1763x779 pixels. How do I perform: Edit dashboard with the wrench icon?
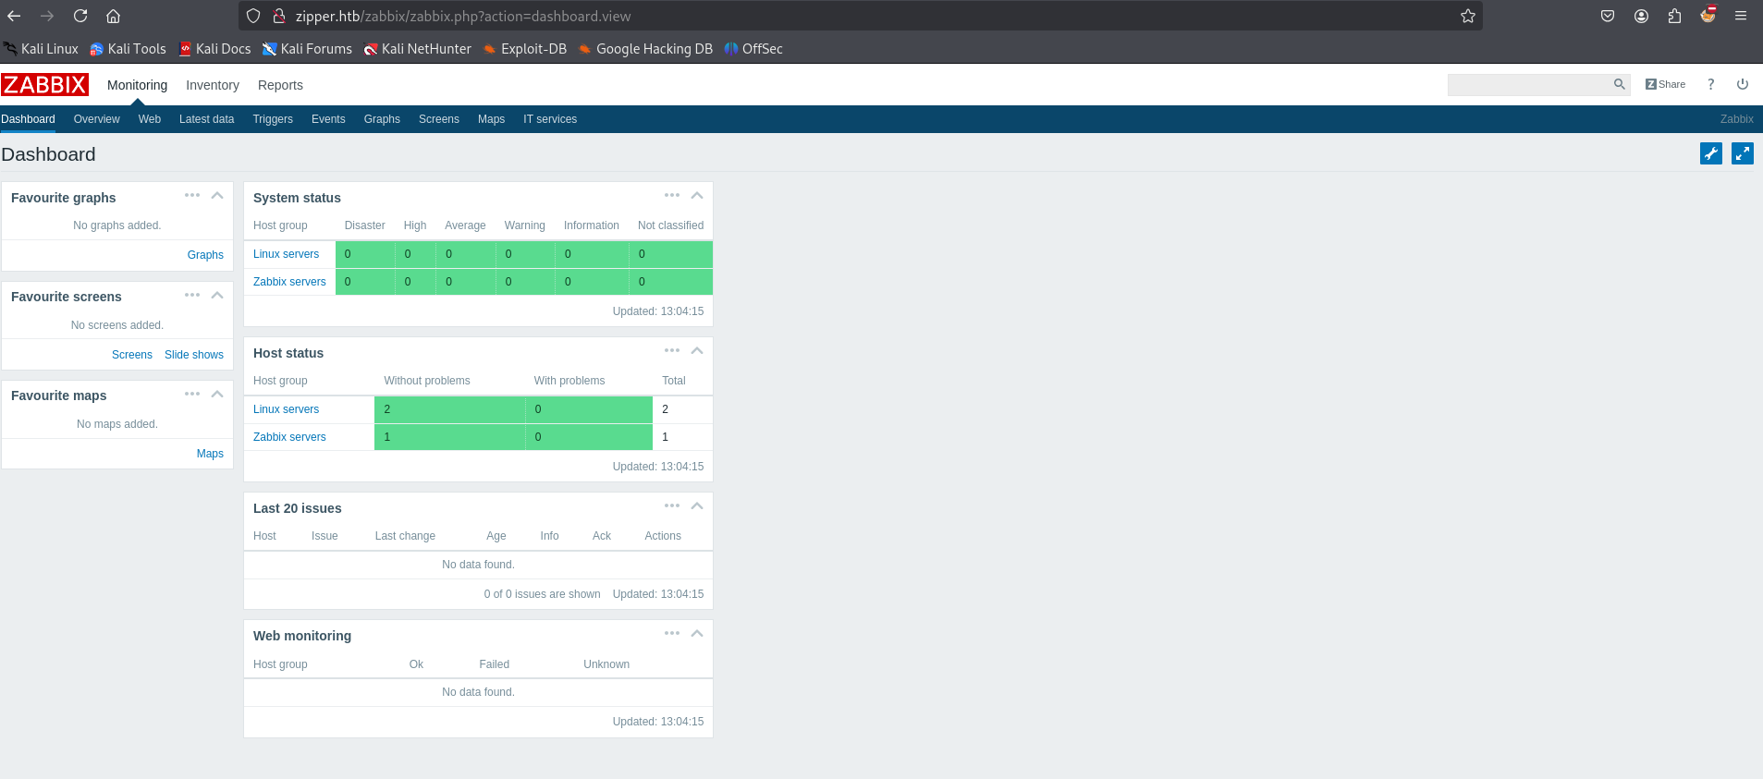(1711, 153)
